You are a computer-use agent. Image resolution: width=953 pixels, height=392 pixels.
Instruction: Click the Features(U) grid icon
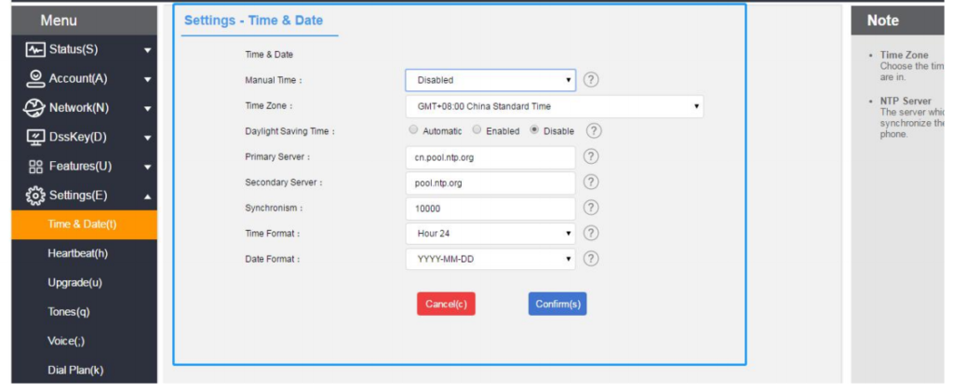tap(35, 167)
